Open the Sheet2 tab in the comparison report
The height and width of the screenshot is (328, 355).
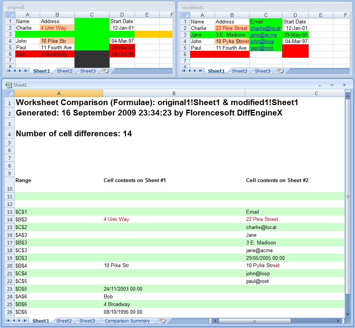tap(64, 320)
